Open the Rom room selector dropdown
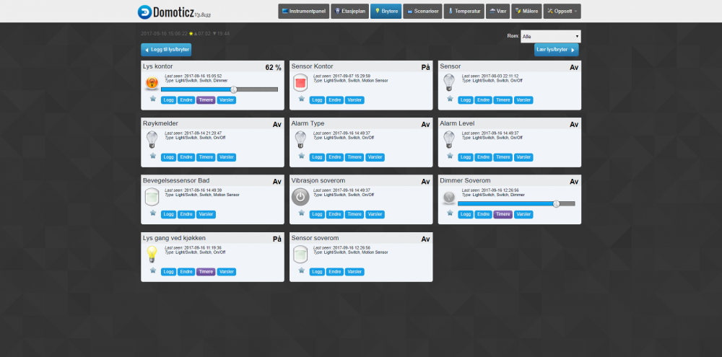Image resolution: width=722 pixels, height=357 pixels. [x=550, y=36]
